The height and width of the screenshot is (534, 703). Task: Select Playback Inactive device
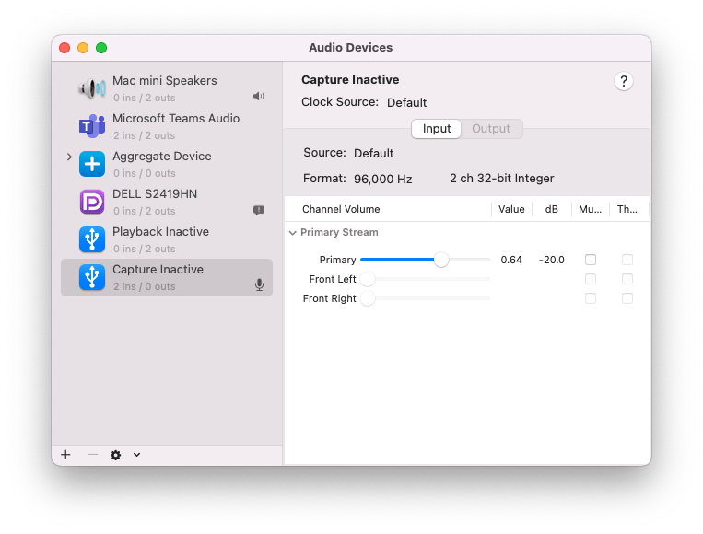click(167, 238)
